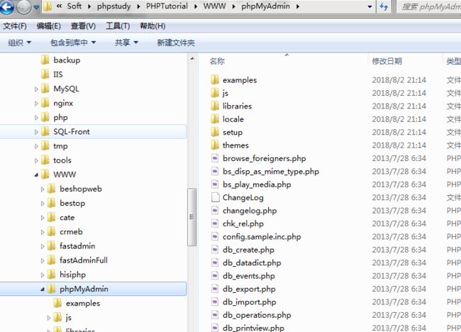Select examples subfolder in navigation tree
The height and width of the screenshot is (332, 461).
[x=77, y=303]
